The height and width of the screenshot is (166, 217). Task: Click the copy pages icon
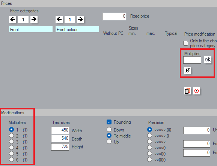(187, 91)
